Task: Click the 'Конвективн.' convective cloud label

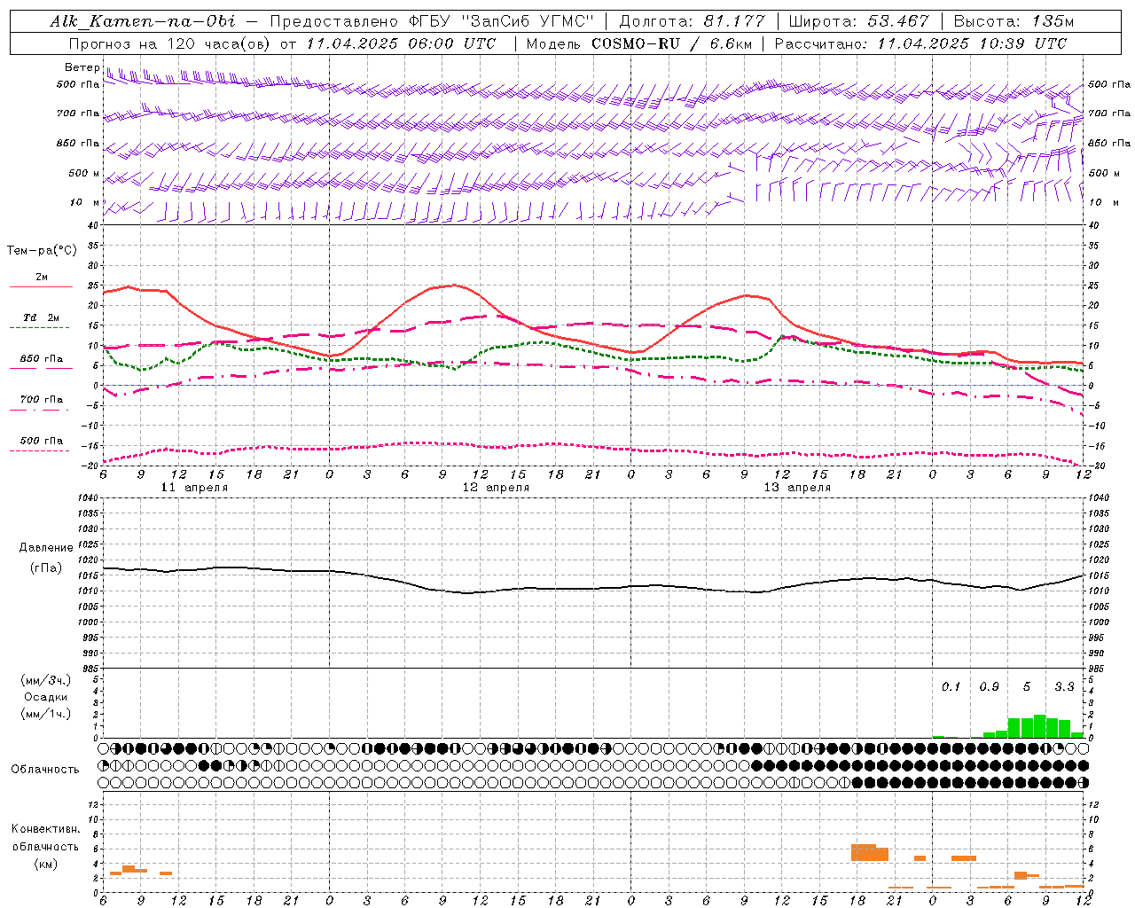Action: pyautogui.click(x=45, y=829)
